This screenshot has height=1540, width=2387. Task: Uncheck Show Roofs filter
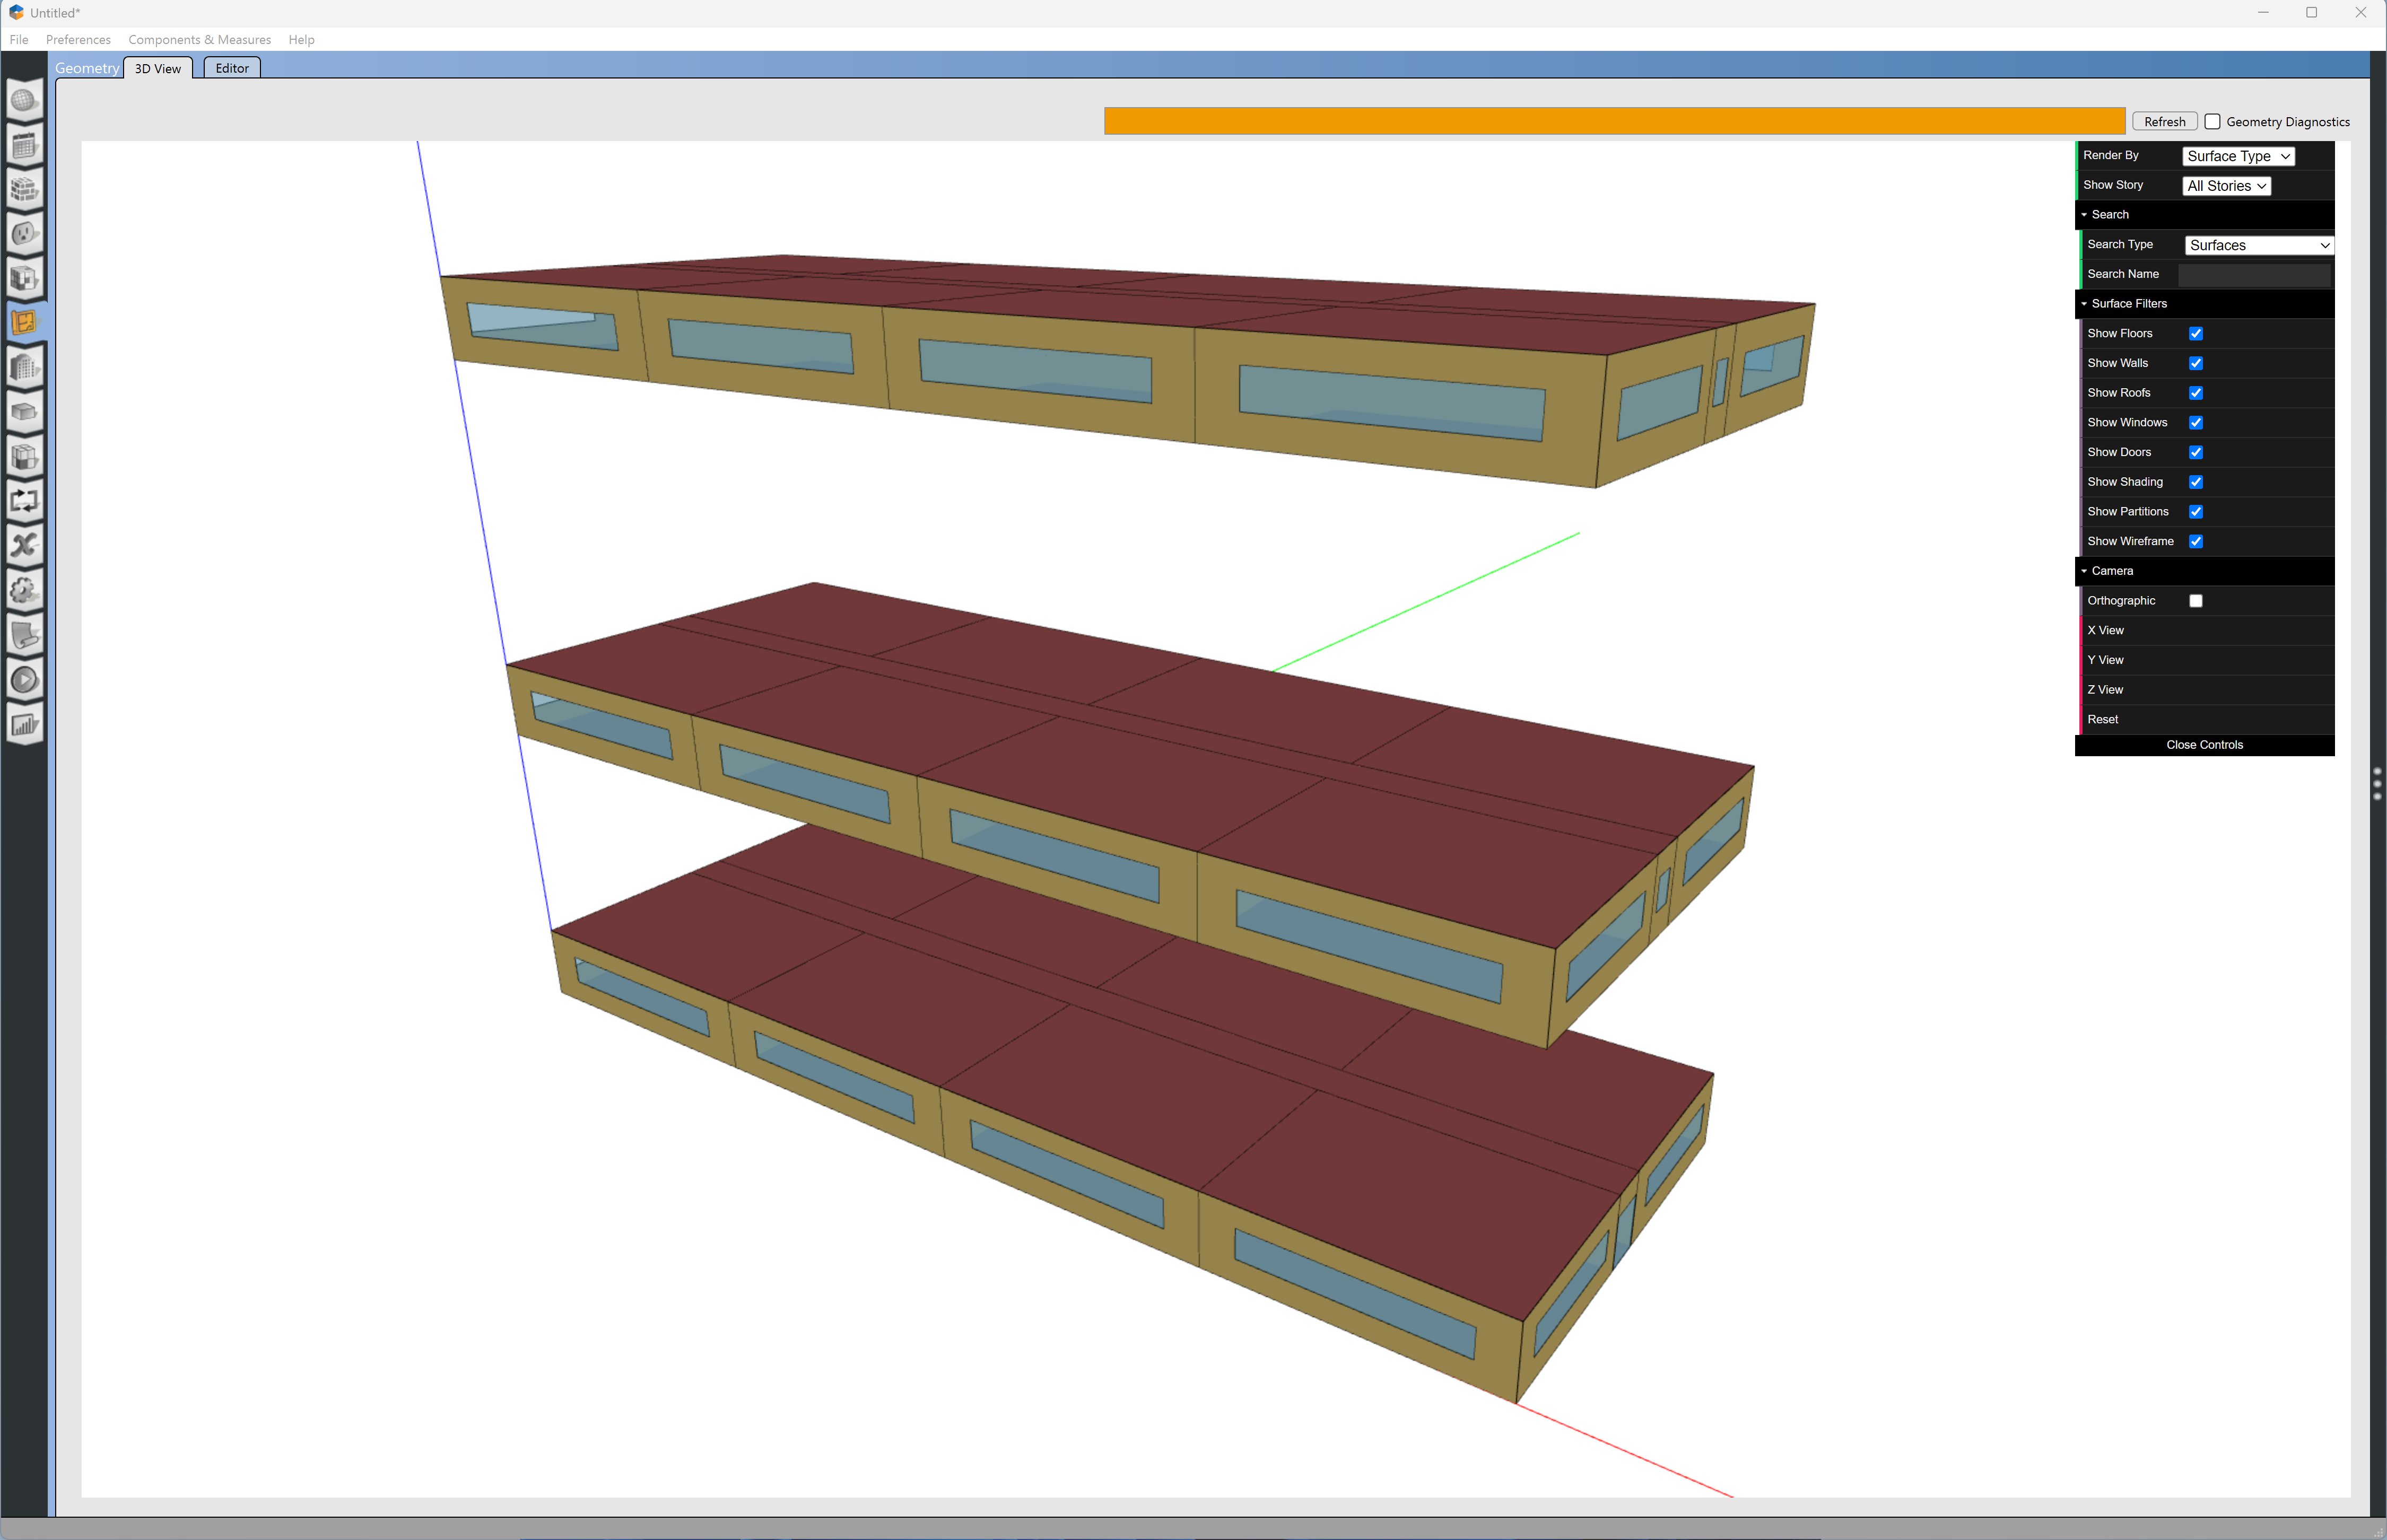pos(2196,393)
